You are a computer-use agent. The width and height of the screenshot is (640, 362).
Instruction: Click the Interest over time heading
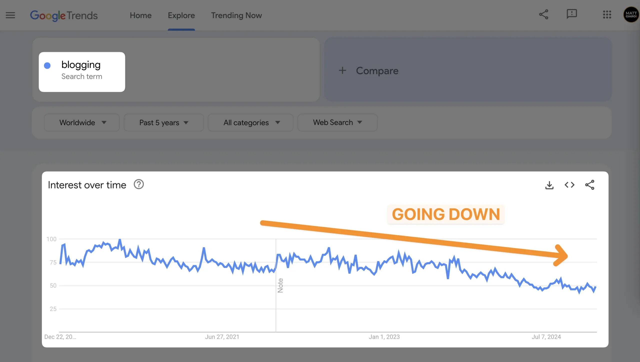pos(87,185)
